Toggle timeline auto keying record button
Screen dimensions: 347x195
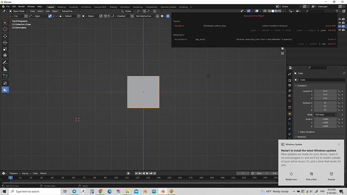(128, 173)
